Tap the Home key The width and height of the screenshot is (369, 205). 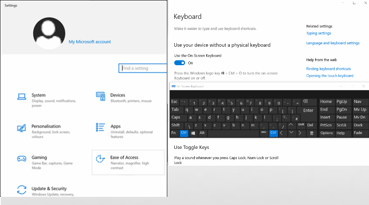(326, 102)
